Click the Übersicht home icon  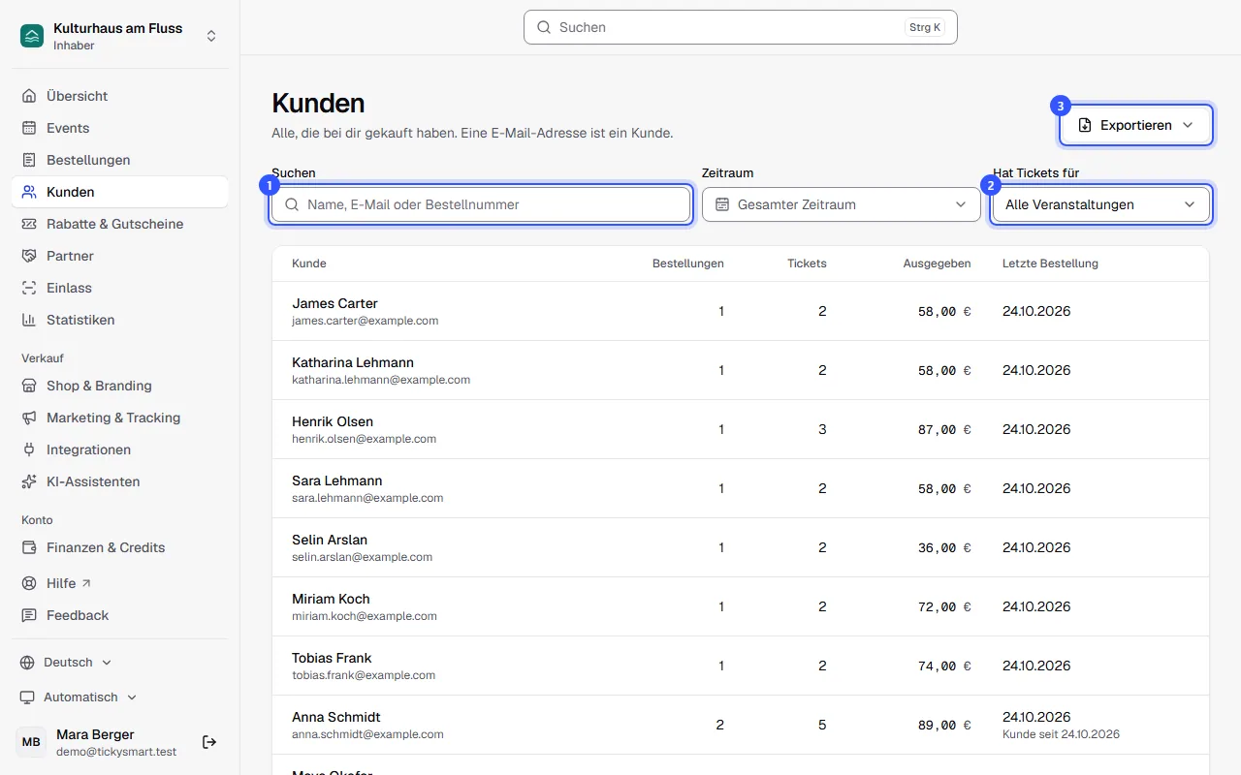click(29, 96)
